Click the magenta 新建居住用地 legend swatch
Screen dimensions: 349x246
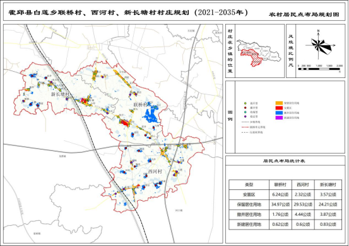[280, 118]
